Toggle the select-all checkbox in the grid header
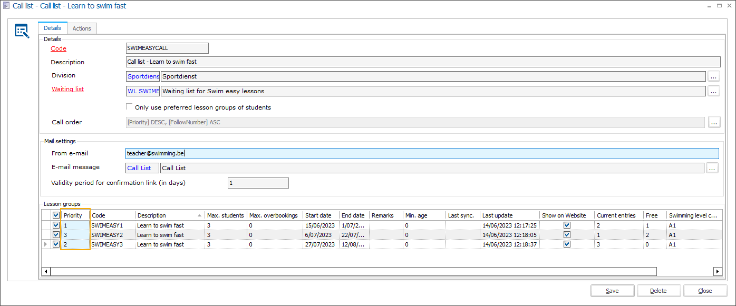Screen dimensions: 736x306 click(55, 215)
